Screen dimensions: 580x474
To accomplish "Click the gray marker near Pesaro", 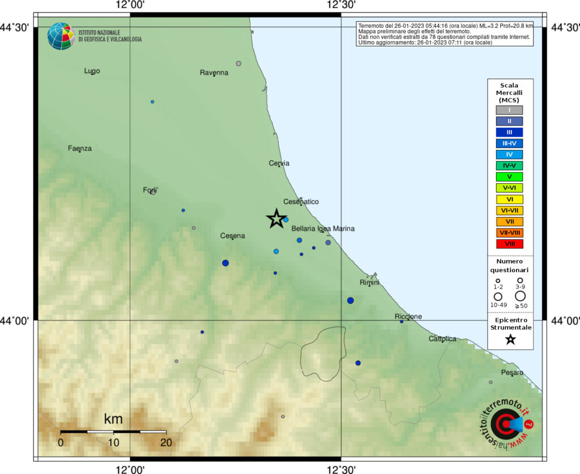I will tap(491, 382).
